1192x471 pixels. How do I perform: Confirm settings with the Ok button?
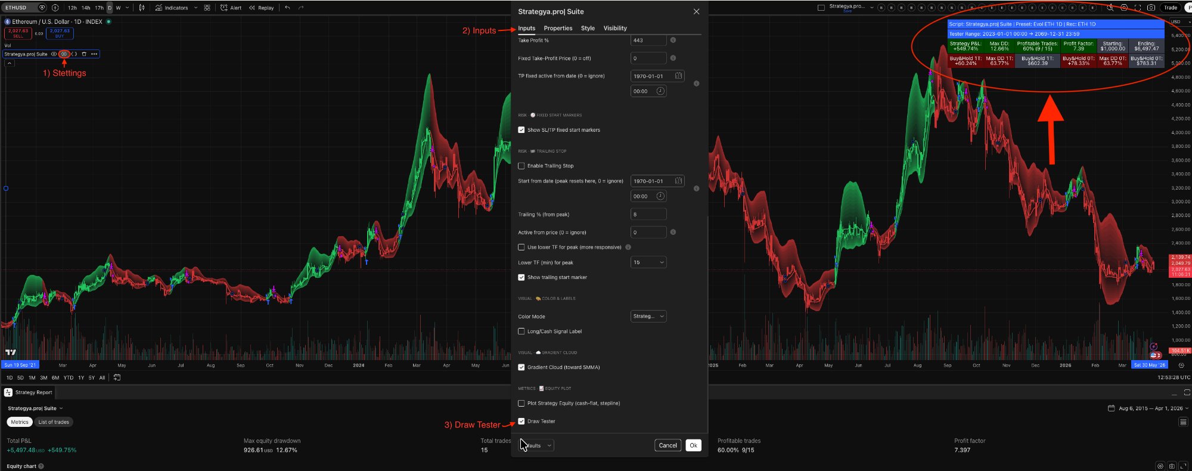point(693,445)
